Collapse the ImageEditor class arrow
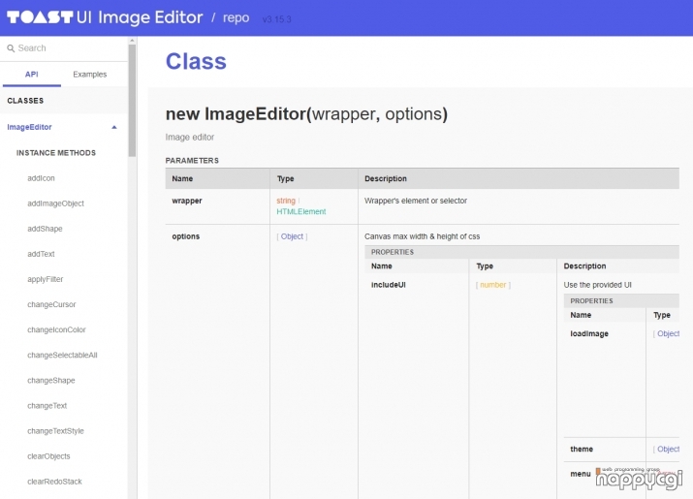Viewport: 693px width, 499px height. click(114, 127)
